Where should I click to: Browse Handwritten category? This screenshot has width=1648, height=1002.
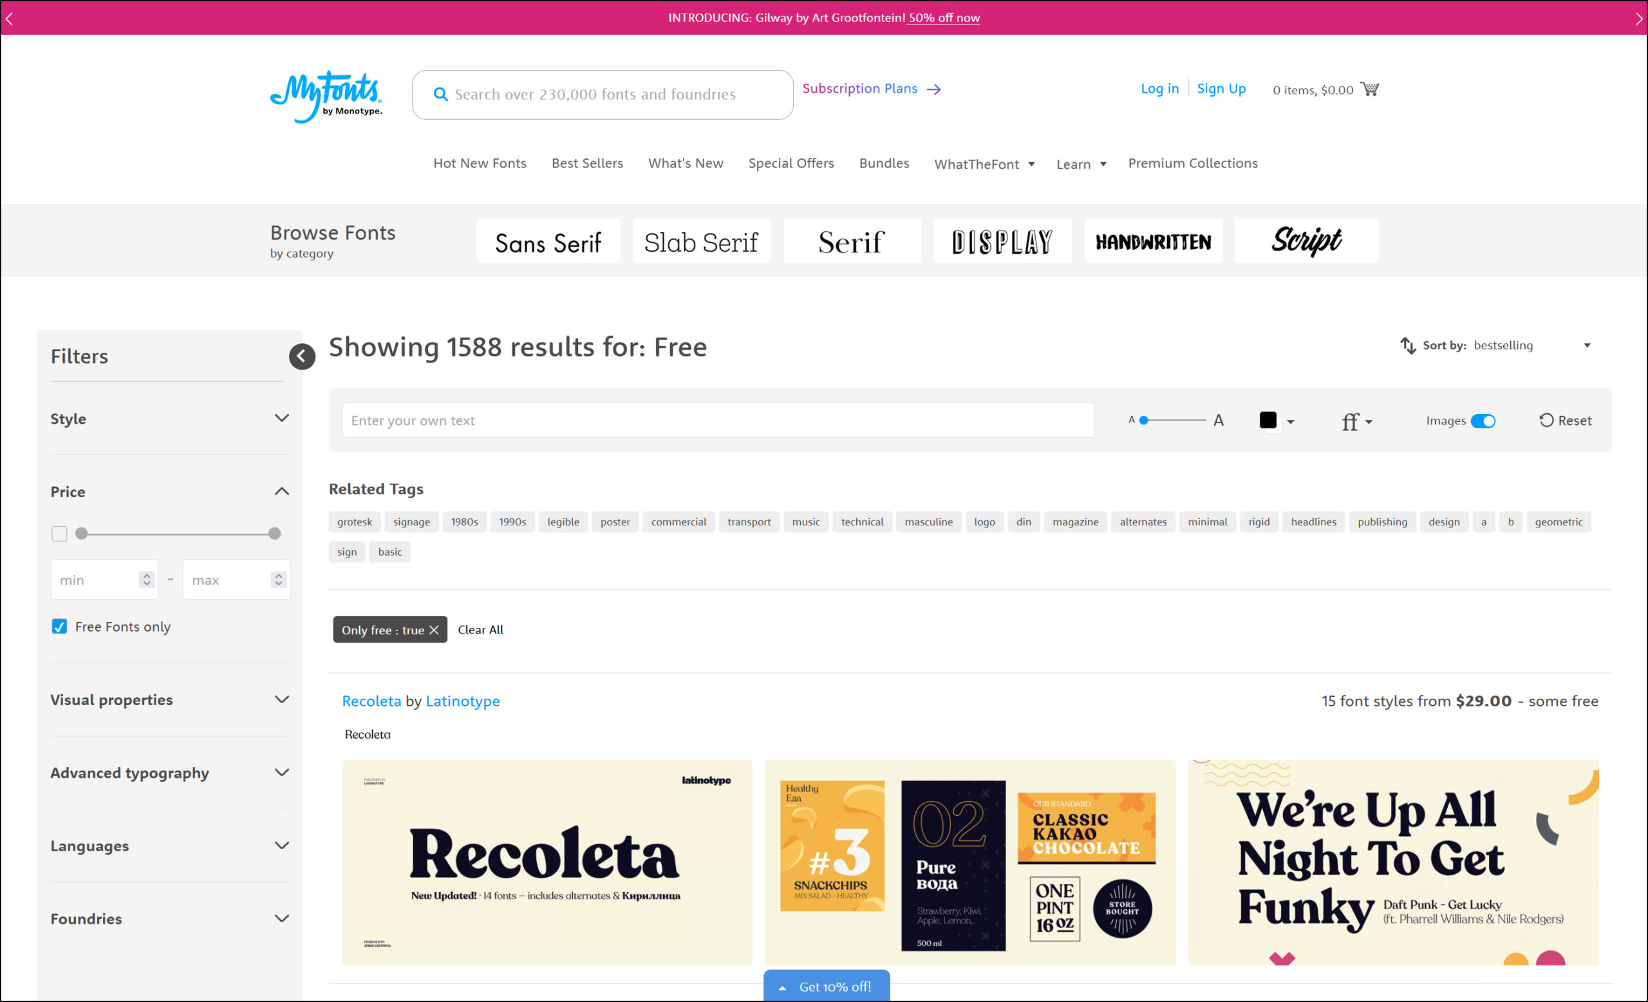(x=1153, y=241)
